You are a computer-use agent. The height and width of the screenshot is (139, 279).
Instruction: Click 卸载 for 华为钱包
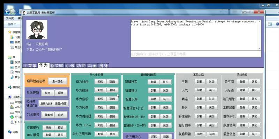(x=100, y=82)
